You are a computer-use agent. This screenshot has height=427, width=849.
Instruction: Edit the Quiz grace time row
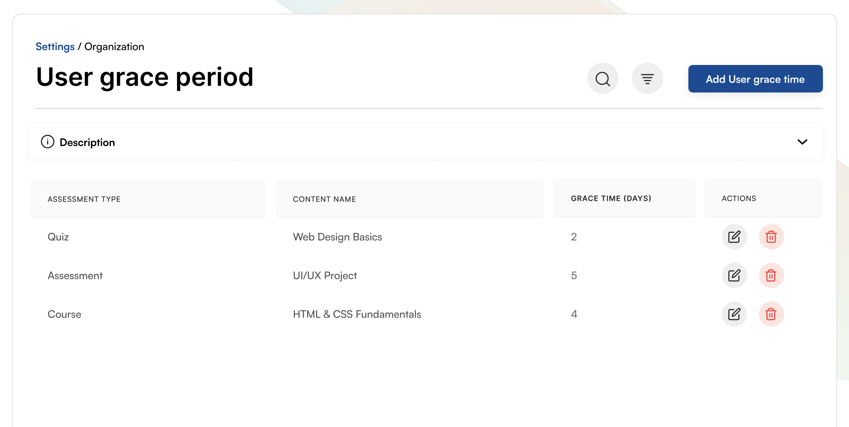coord(734,237)
